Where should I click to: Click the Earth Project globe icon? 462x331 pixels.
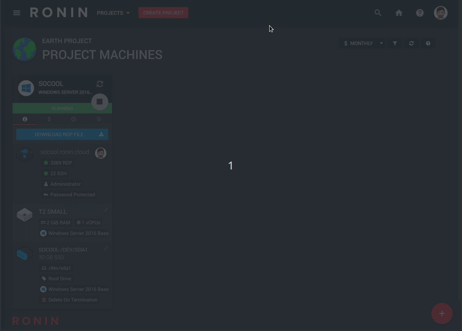[25, 49]
